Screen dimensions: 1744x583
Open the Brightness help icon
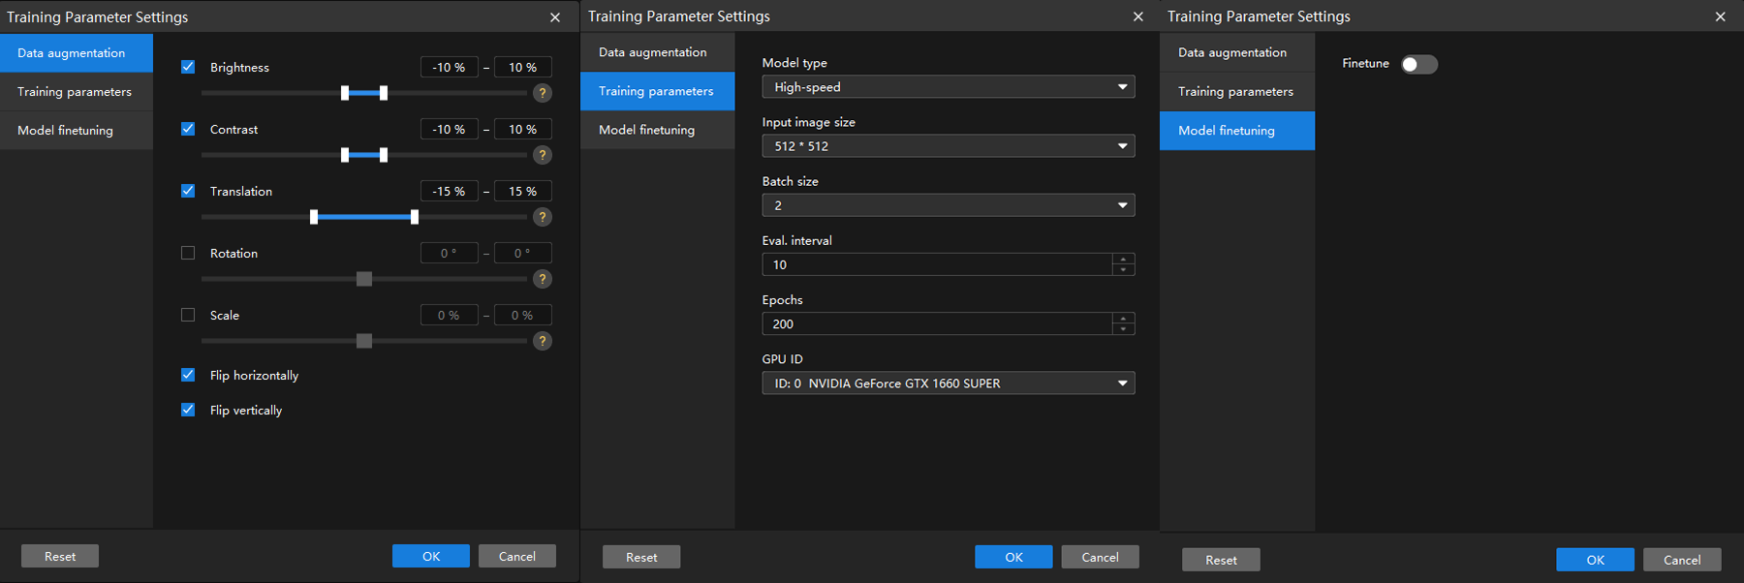tap(543, 93)
